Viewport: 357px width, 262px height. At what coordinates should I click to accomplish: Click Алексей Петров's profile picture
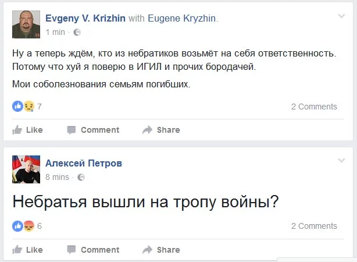[26, 169]
